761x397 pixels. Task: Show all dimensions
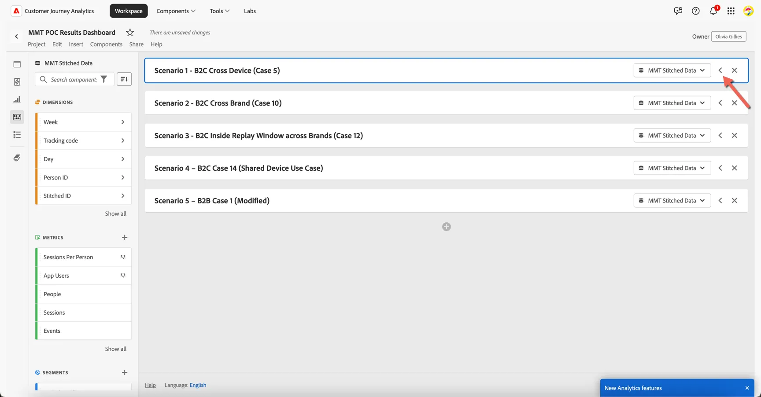(x=115, y=214)
